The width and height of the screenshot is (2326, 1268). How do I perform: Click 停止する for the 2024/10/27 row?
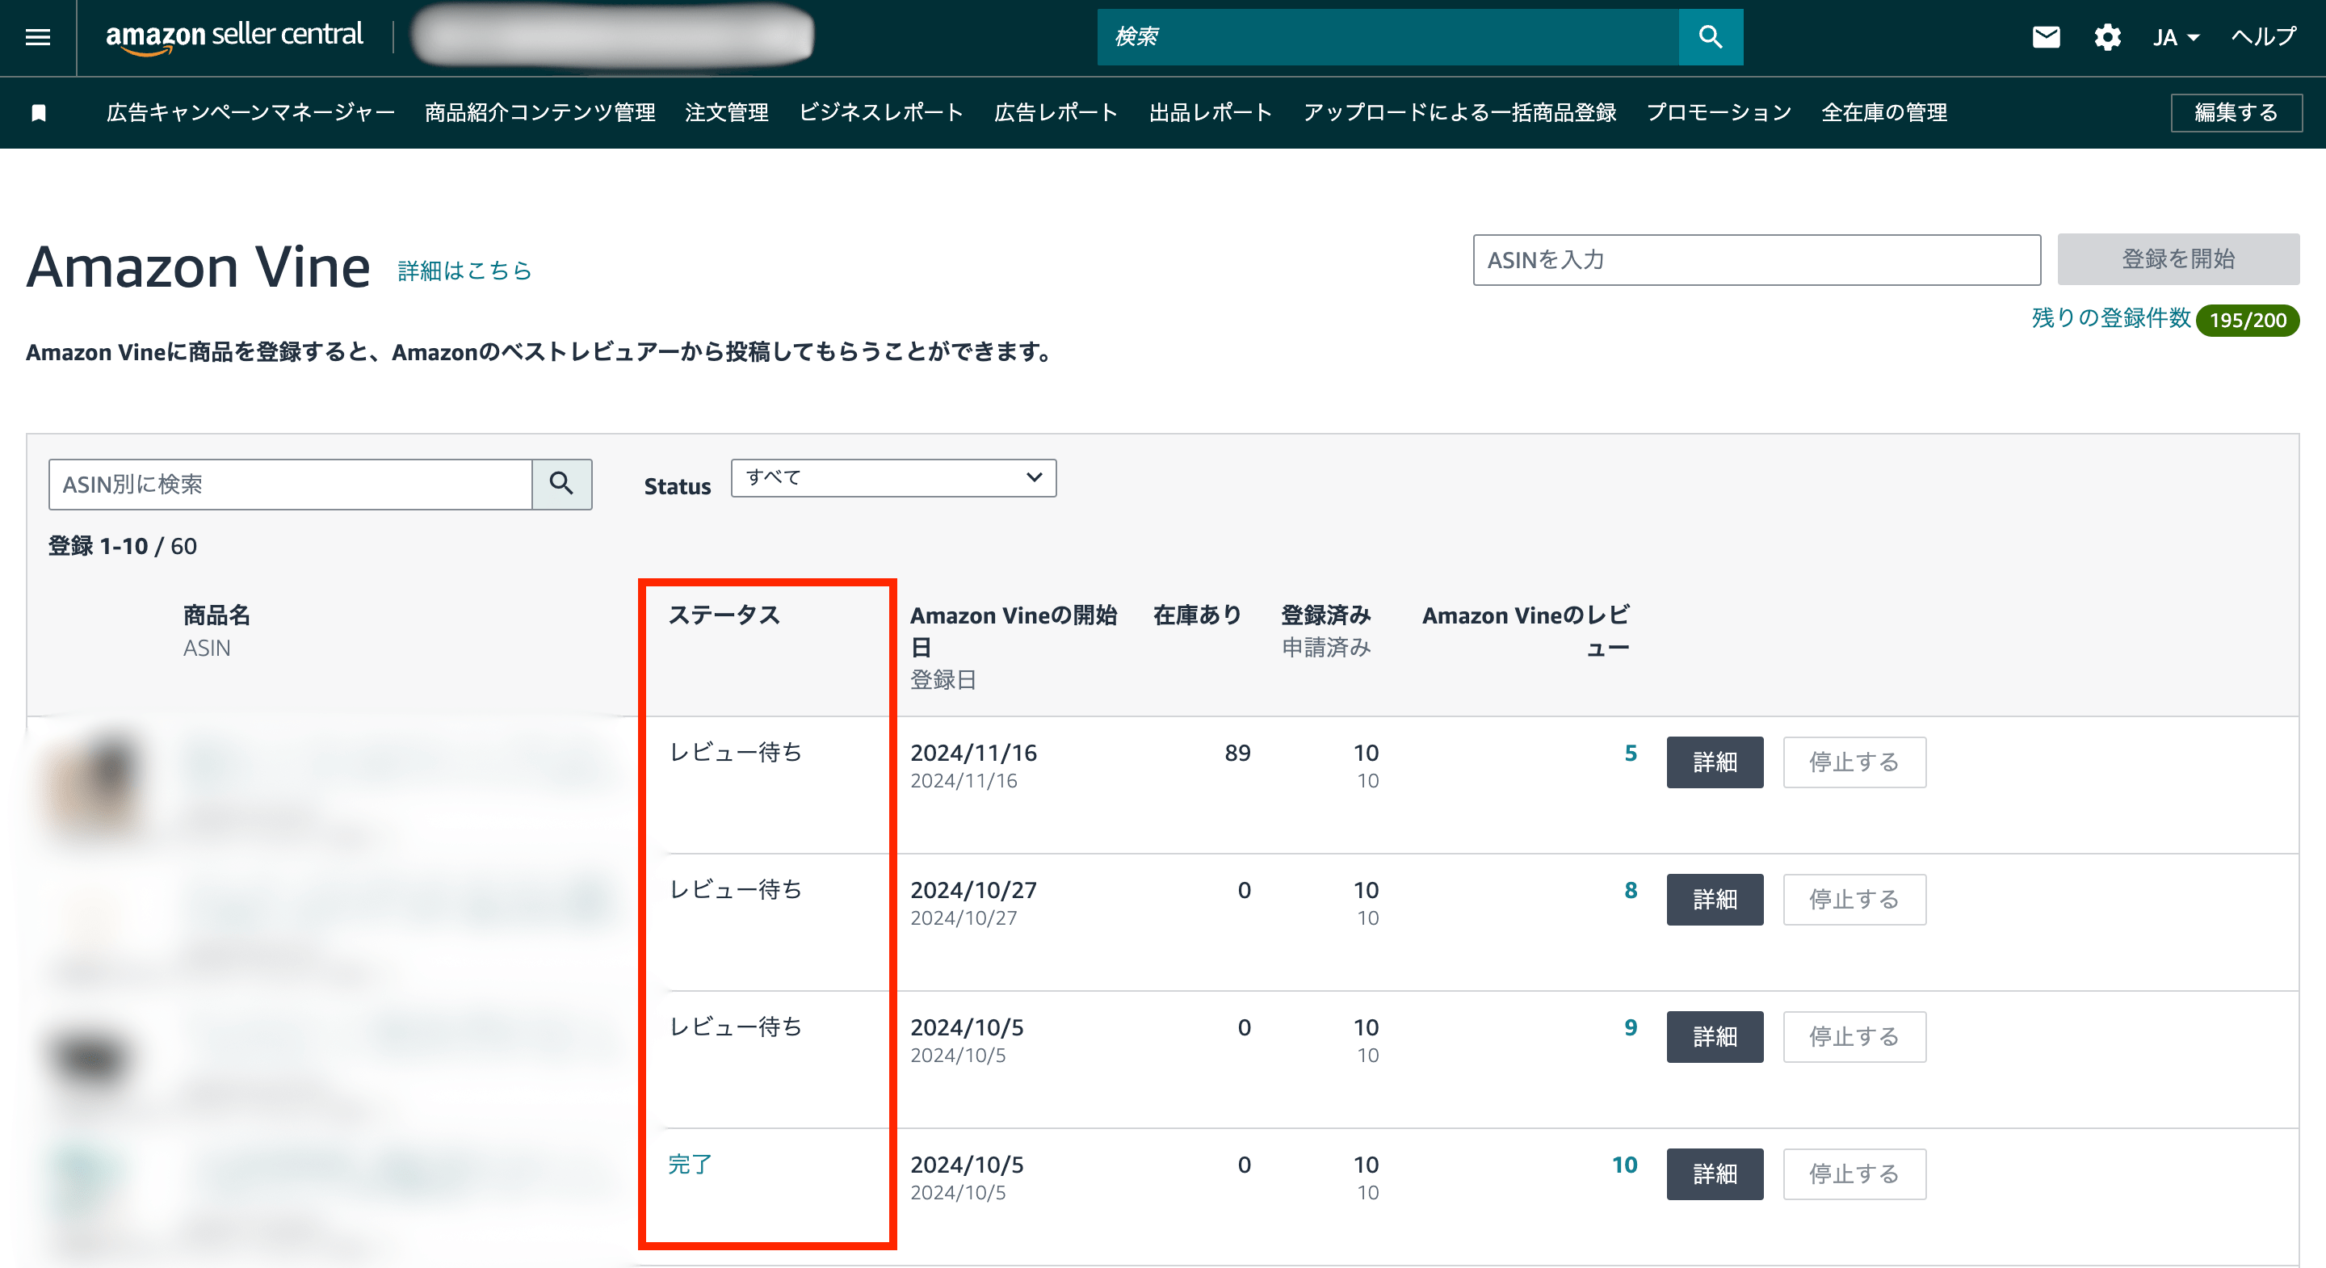pos(1853,900)
